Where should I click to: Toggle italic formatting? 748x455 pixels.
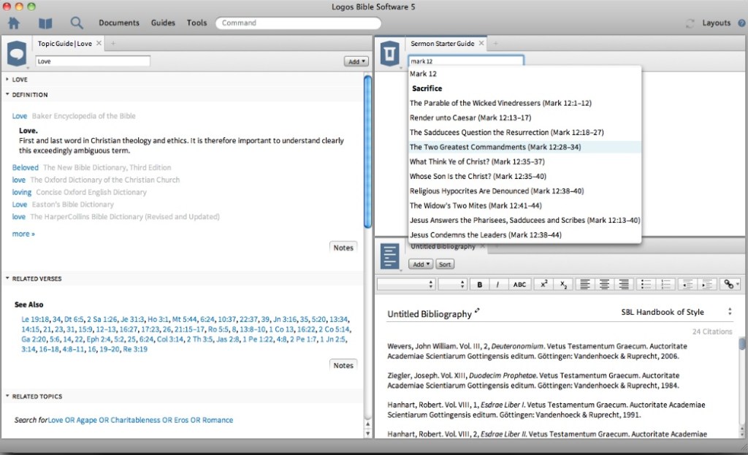(498, 284)
